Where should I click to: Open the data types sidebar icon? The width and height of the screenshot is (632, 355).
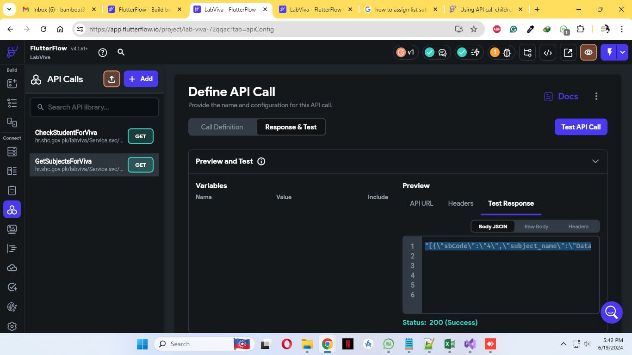pyautogui.click(x=12, y=171)
